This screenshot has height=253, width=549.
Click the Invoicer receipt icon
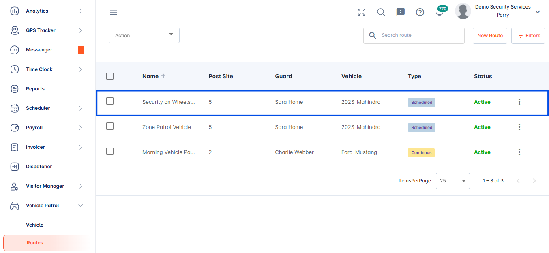pyautogui.click(x=15, y=147)
